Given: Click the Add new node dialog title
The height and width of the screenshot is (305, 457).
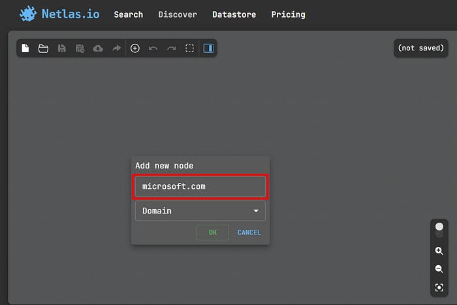Looking at the screenshot, I should pos(165,166).
